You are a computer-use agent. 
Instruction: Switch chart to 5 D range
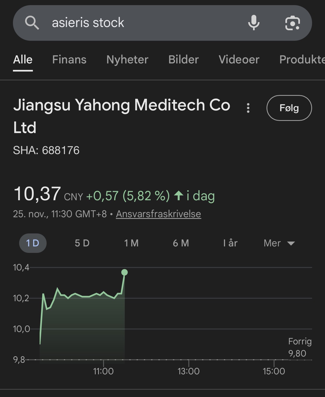82,243
